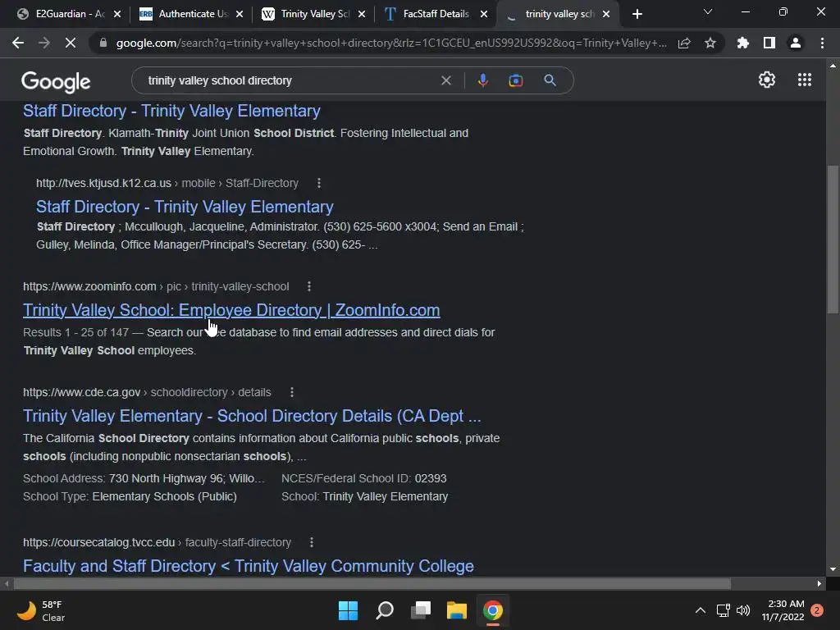
Task: Close the Trinity Valley School Wikipedia tab
Action: tap(362, 14)
